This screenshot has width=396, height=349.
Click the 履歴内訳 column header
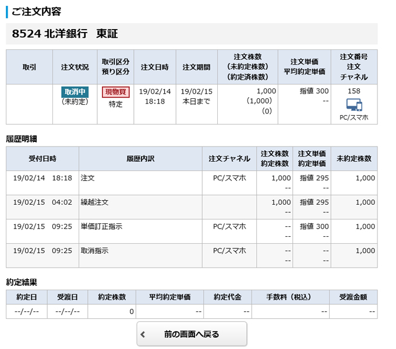[x=140, y=159]
